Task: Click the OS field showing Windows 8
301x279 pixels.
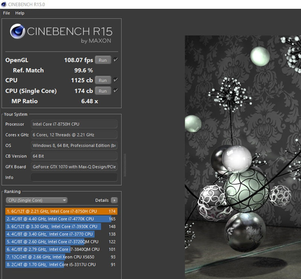Action: tap(74, 145)
